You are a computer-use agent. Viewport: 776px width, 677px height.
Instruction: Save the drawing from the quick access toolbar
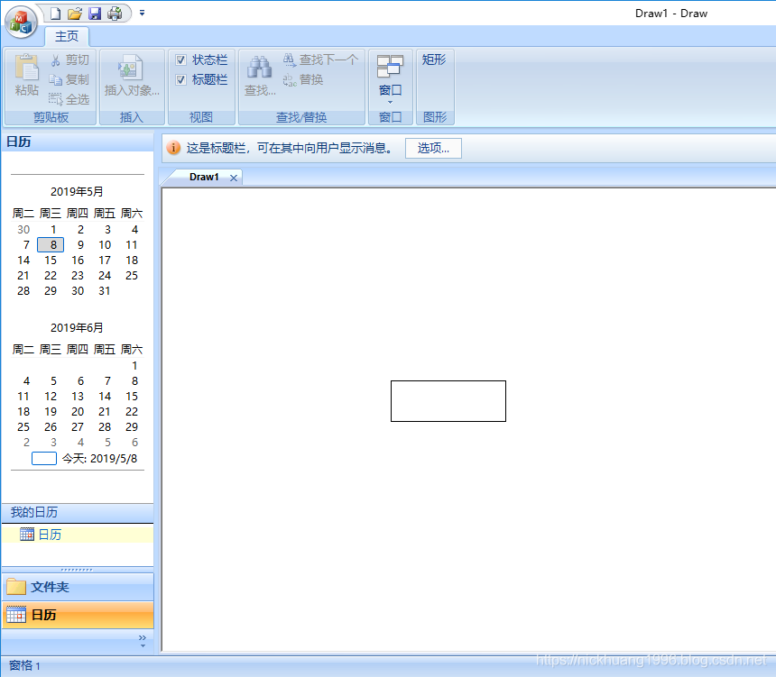pos(95,14)
